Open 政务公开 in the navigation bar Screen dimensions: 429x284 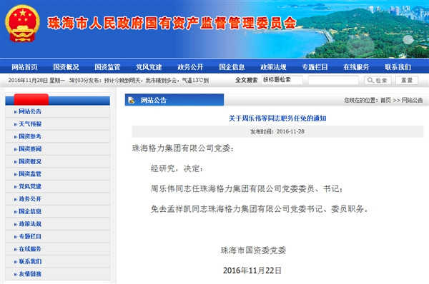coord(190,67)
